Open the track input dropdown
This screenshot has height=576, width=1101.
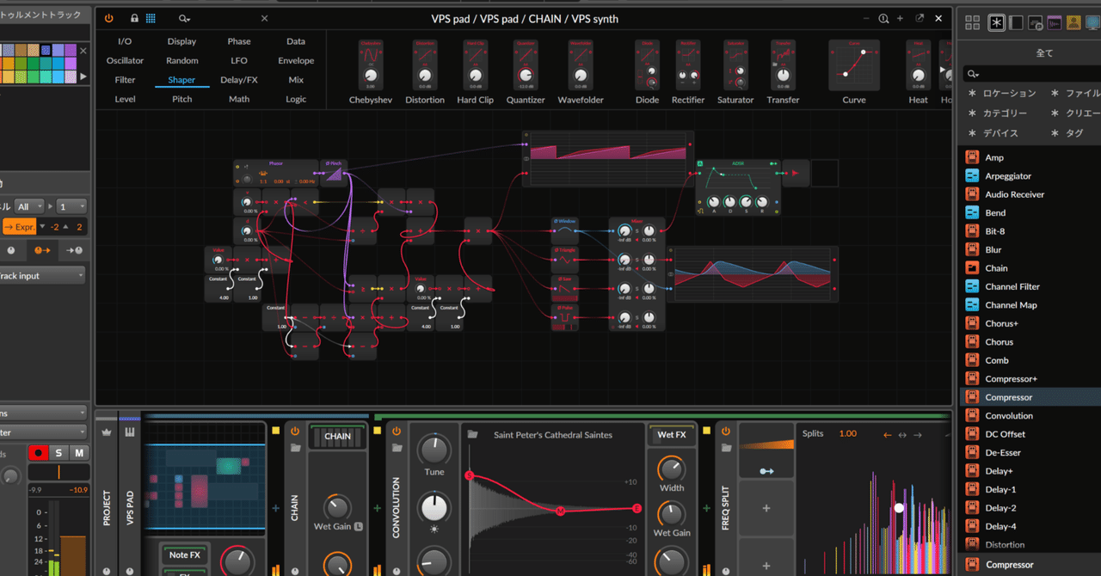pyautogui.click(x=43, y=276)
